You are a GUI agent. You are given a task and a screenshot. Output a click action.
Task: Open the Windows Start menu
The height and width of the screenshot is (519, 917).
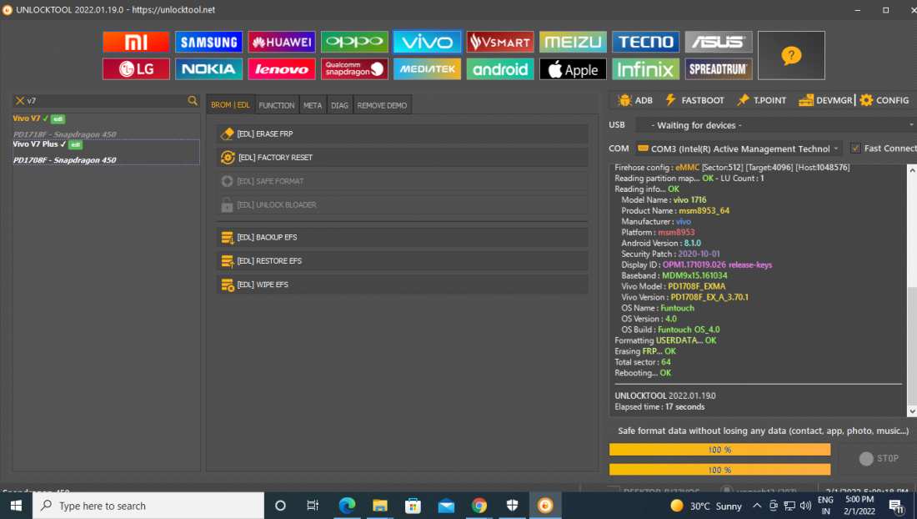point(17,506)
